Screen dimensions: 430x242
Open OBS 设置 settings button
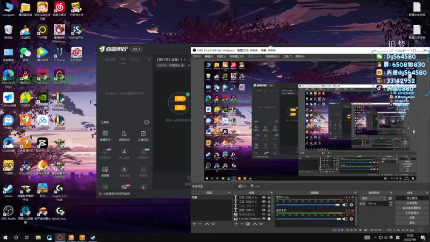pos(412,218)
